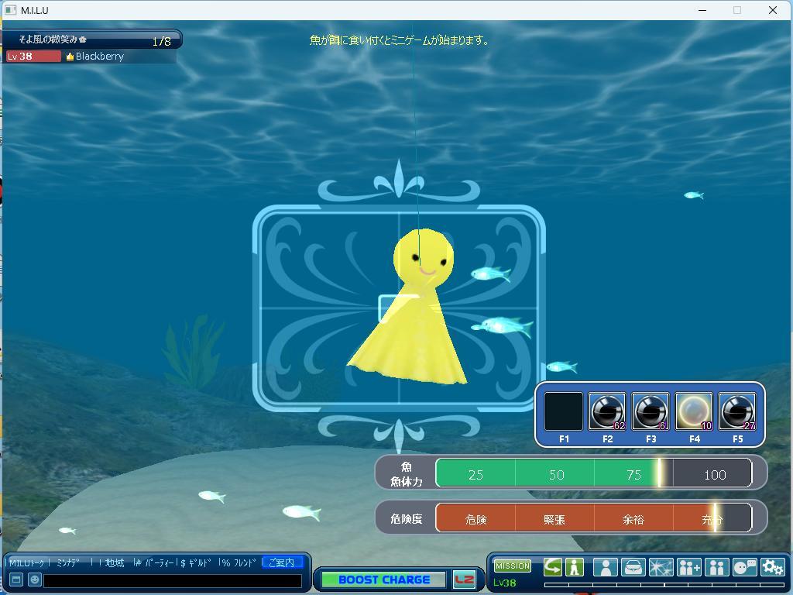Use the F2 bait with count 62

click(607, 411)
